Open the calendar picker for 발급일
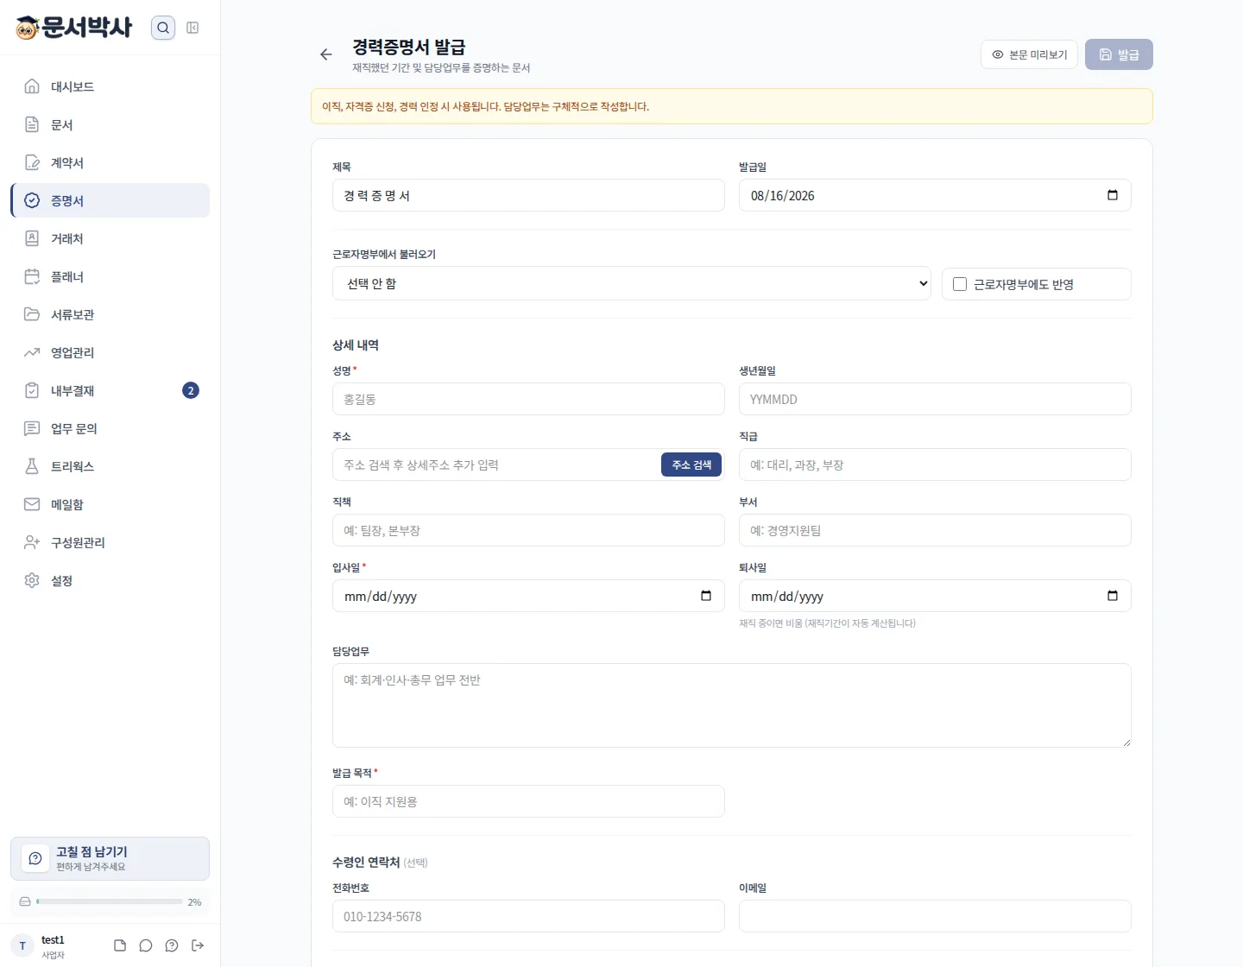The image size is (1243, 967). 1113,195
